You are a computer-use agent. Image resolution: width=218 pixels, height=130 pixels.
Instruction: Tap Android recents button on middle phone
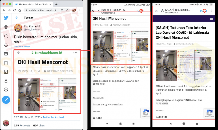click(133, 123)
